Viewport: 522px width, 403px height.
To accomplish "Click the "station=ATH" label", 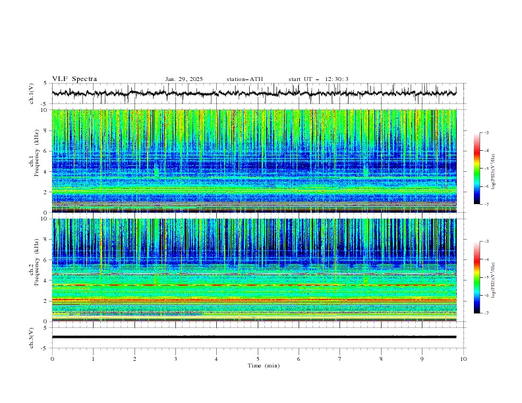I will (245, 79).
